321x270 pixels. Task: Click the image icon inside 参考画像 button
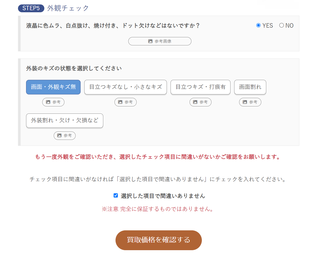[150, 41]
